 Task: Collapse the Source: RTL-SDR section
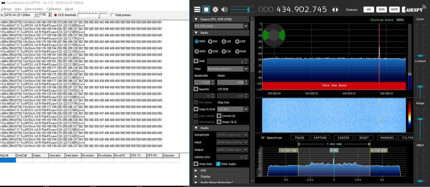[x=196, y=19]
